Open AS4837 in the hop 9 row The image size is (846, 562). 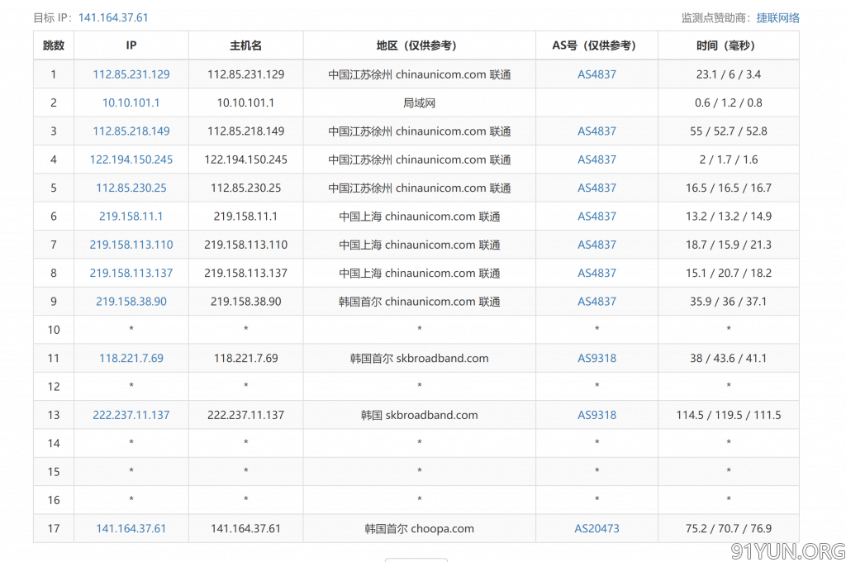[596, 302]
